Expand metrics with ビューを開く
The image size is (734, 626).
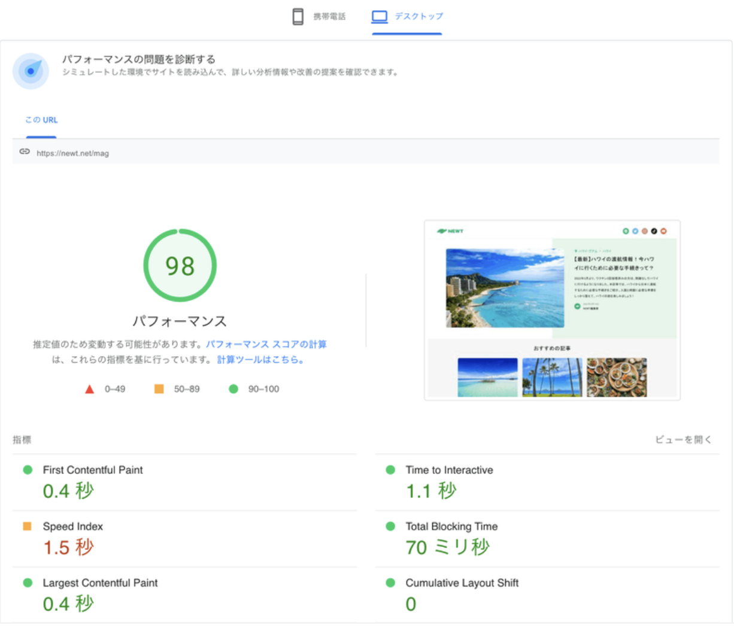coord(683,440)
